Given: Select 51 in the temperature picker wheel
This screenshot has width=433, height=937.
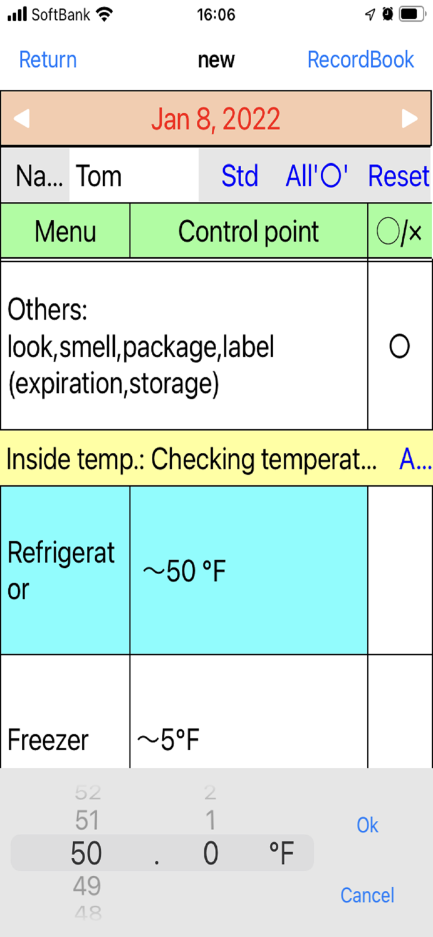Looking at the screenshot, I should coord(86,820).
